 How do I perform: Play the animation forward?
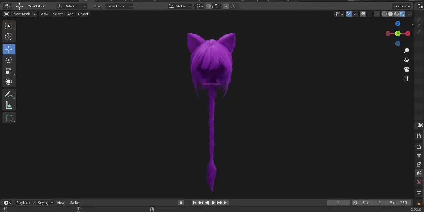pos(213,203)
